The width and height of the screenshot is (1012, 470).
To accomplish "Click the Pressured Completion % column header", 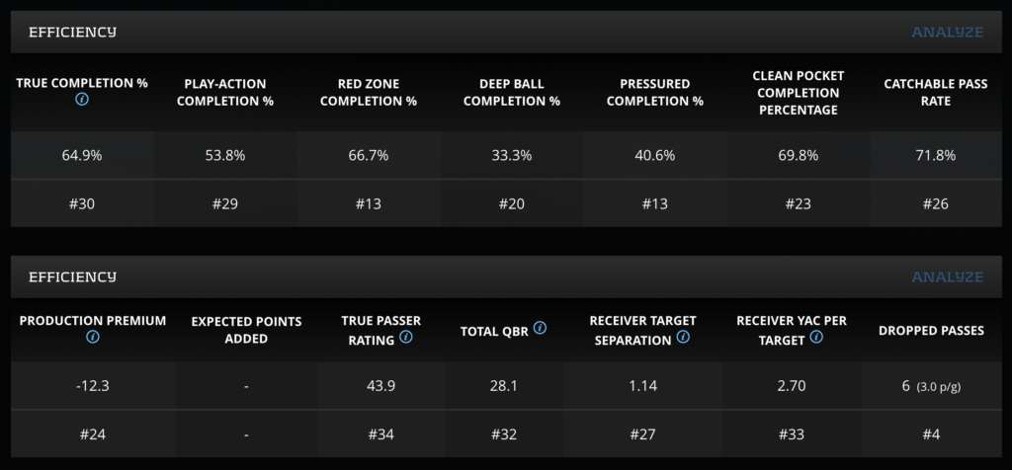I will (655, 92).
